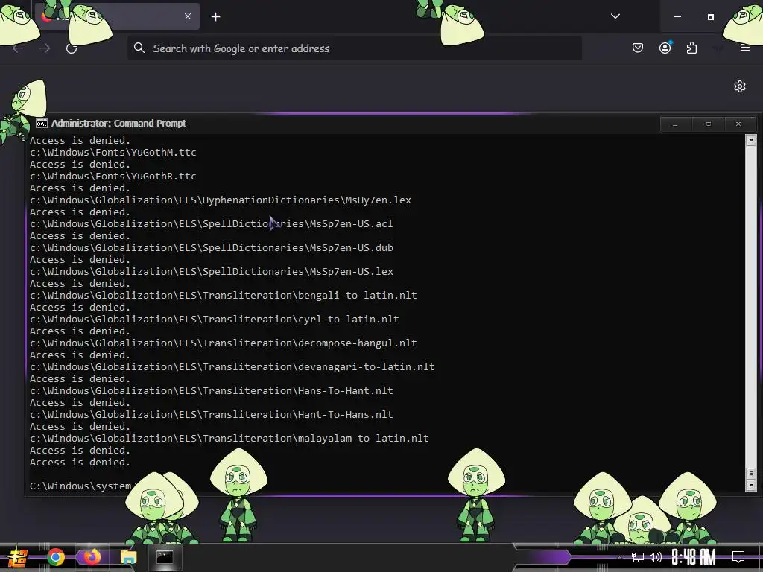Go back with the browser back arrow
Image resolution: width=763 pixels, height=572 pixels.
(x=18, y=48)
